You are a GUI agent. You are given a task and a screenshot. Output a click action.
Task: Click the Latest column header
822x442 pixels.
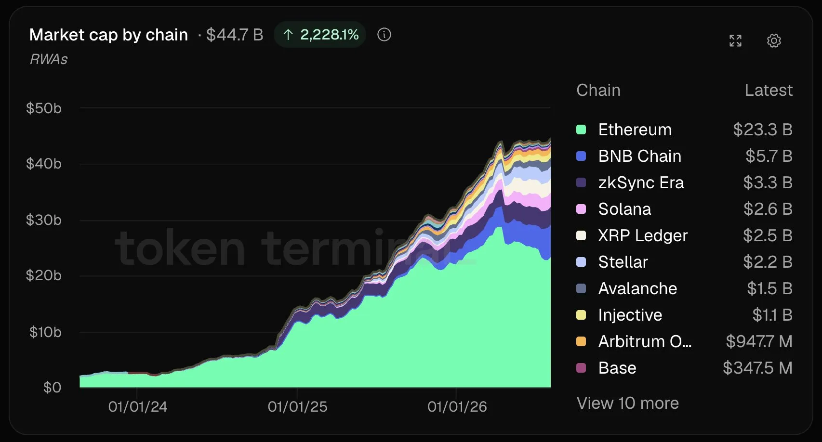coord(769,90)
